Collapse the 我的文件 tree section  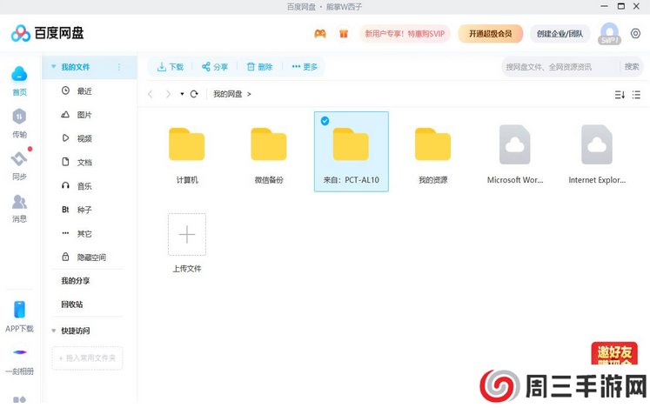click(x=54, y=67)
